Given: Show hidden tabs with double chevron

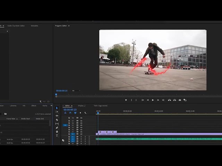Looking at the screenshot, I should pyautogui.click(x=51, y=105).
